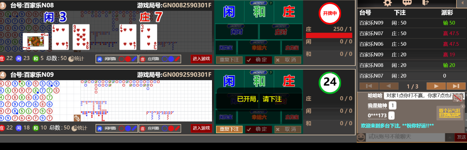Click the red 庄 bet progress bar

pos(329,35)
